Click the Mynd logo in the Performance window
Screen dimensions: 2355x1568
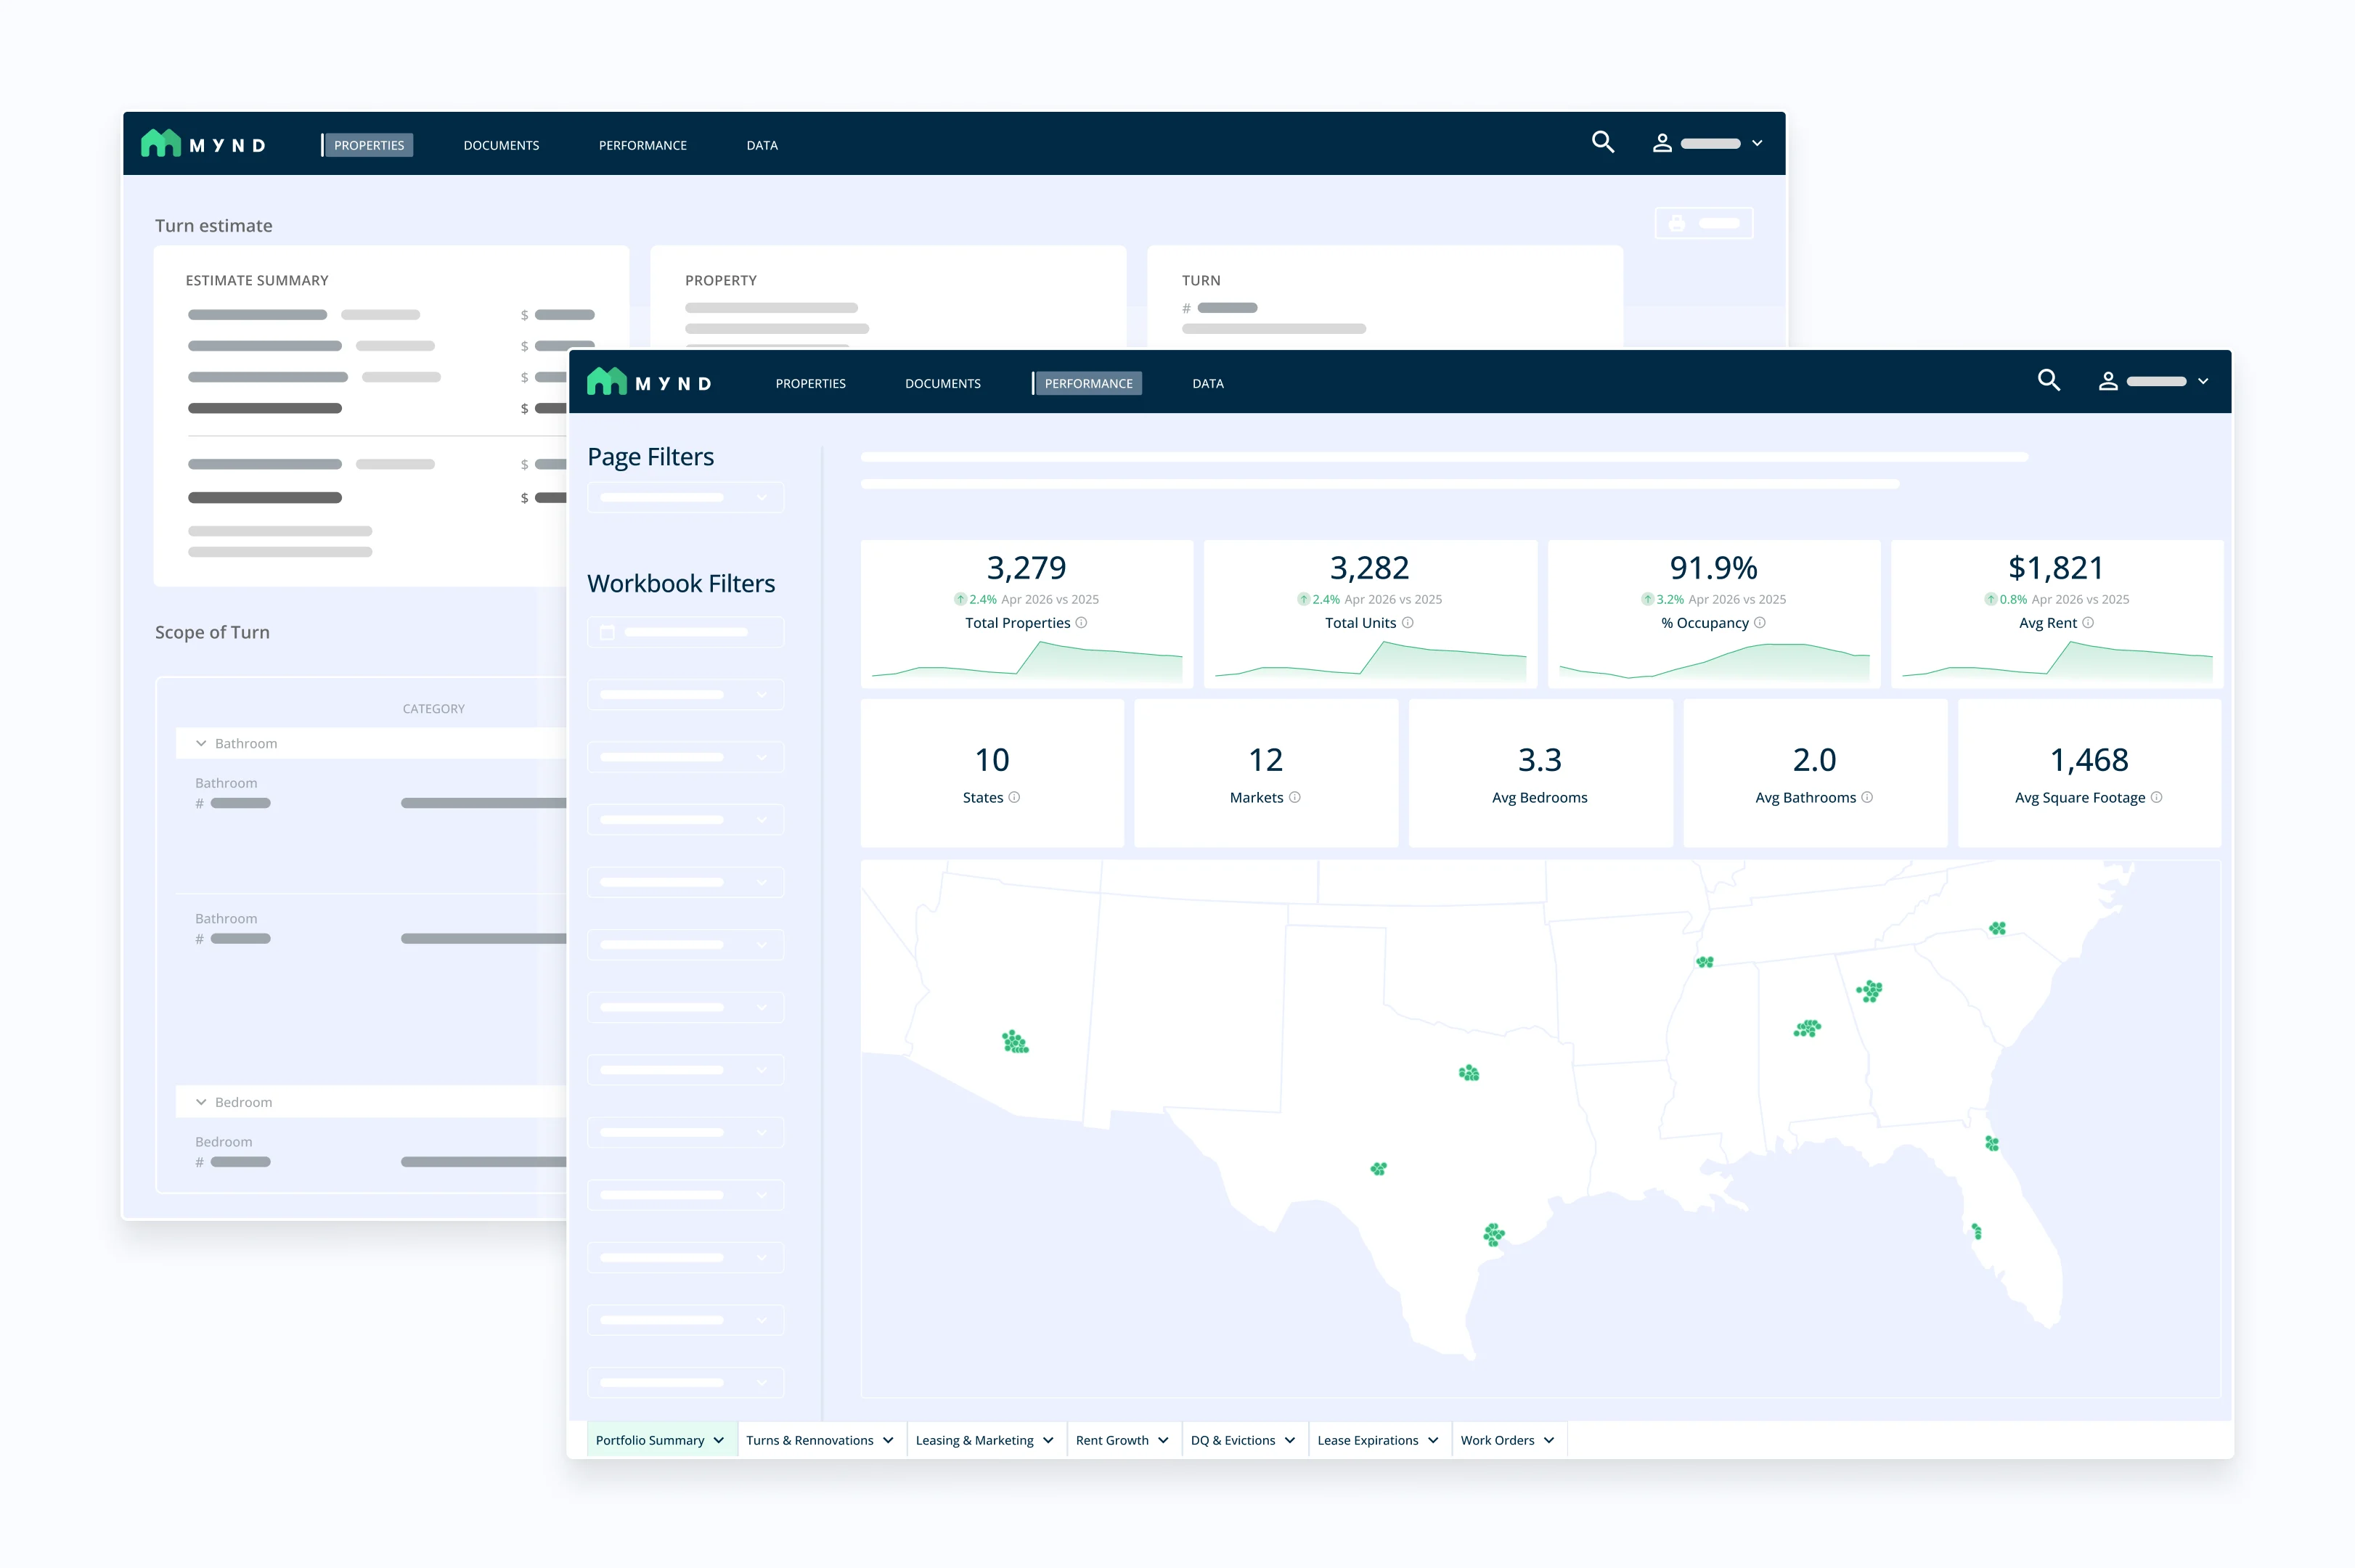coord(649,382)
